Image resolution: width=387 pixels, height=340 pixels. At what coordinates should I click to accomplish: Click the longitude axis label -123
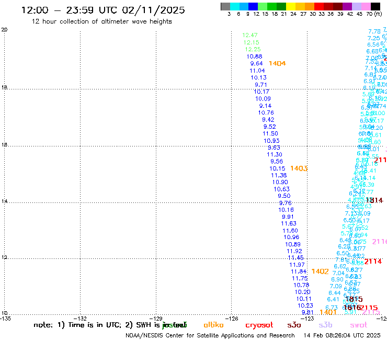pyautogui.click(x=308, y=319)
